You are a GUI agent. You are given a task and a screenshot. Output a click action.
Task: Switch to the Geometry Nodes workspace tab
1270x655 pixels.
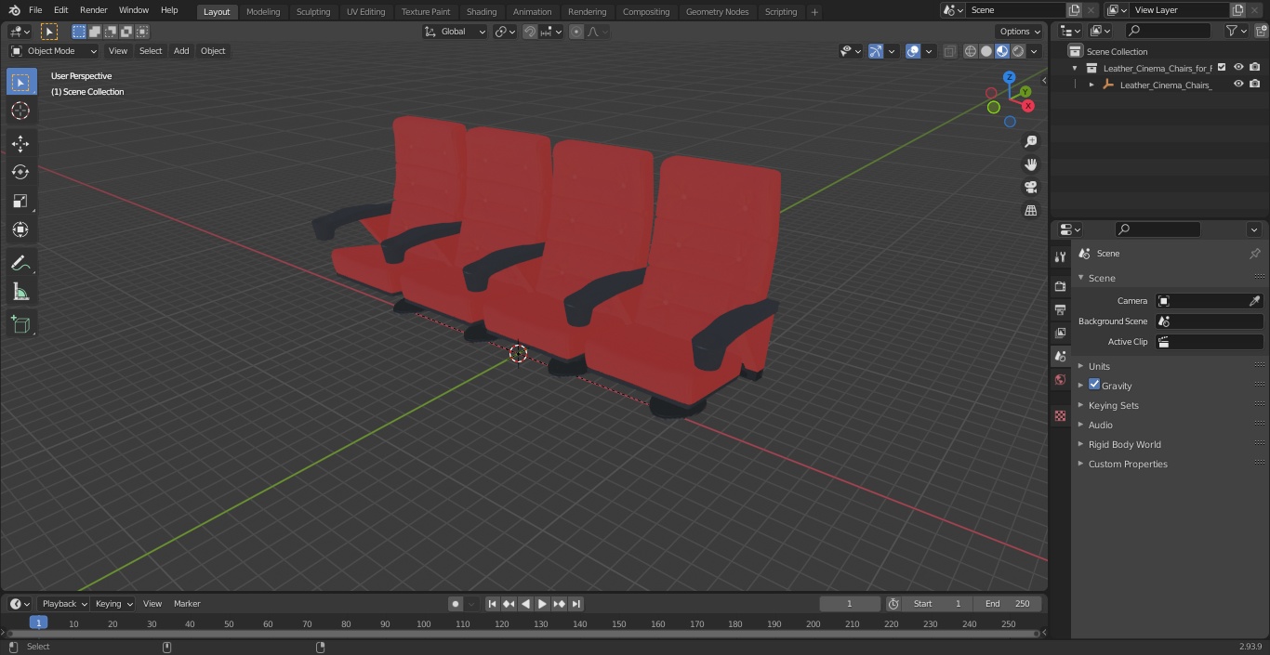point(717,11)
